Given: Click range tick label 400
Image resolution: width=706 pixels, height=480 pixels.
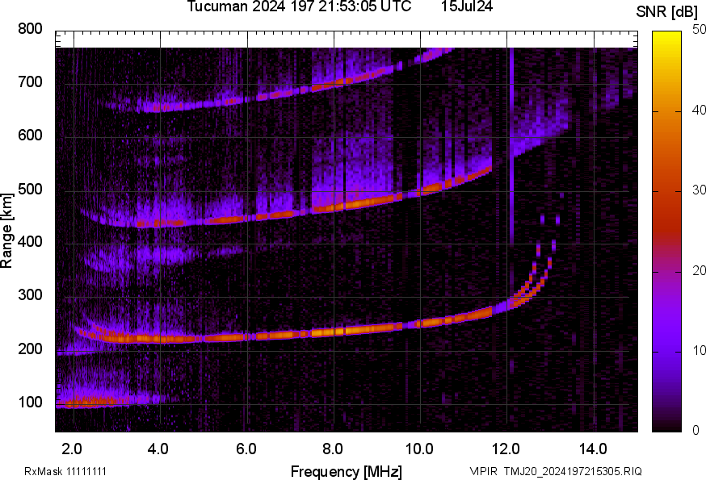Looking at the screenshot, I should click(30, 242).
